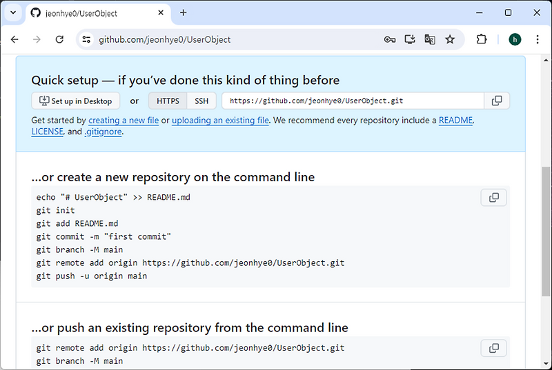Screen dimensions: 552x370
Task: Open the translate page icon
Action: click(429, 39)
